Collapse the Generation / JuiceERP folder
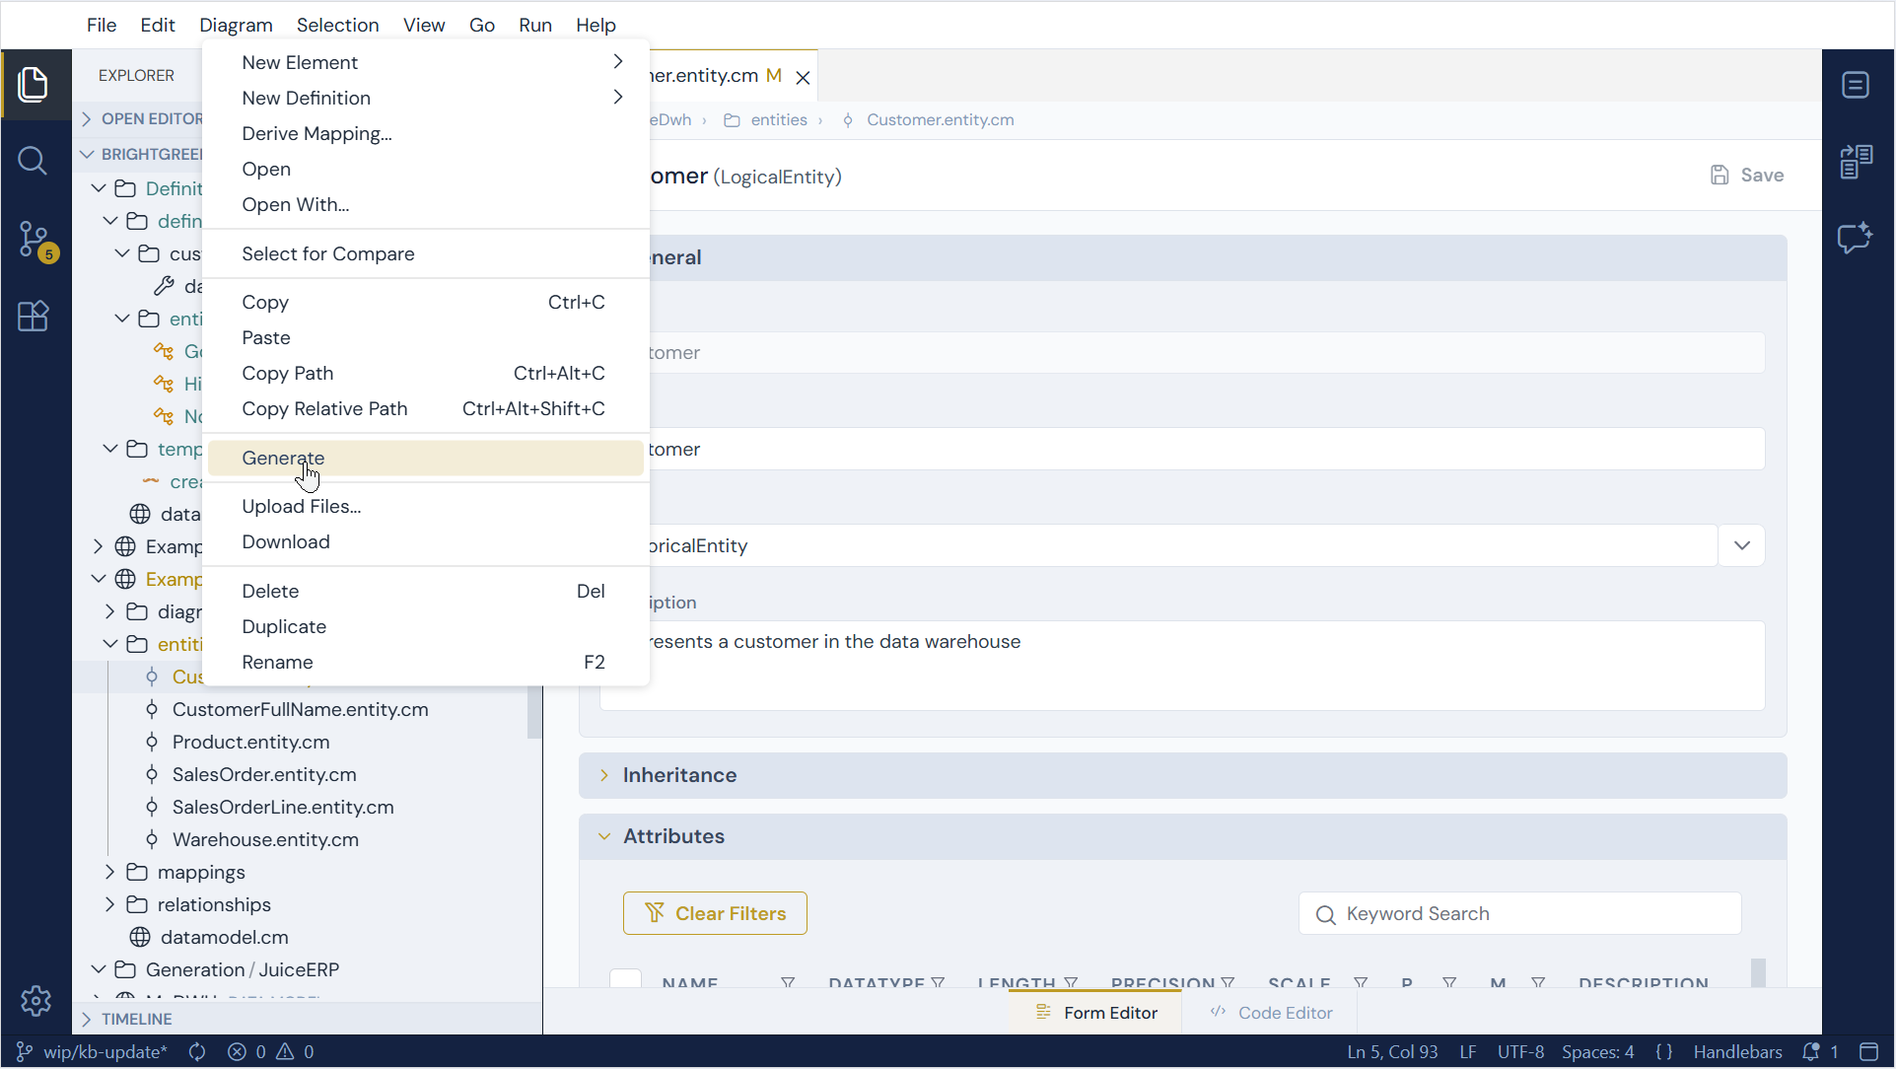The height and width of the screenshot is (1069, 1896). (x=99, y=970)
